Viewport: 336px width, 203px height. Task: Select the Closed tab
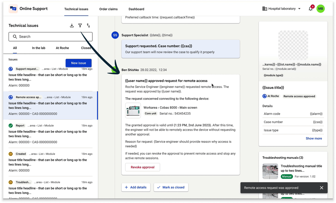86,48
